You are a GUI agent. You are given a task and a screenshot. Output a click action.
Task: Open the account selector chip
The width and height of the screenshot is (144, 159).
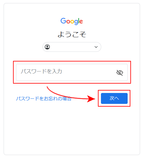pos(72,47)
